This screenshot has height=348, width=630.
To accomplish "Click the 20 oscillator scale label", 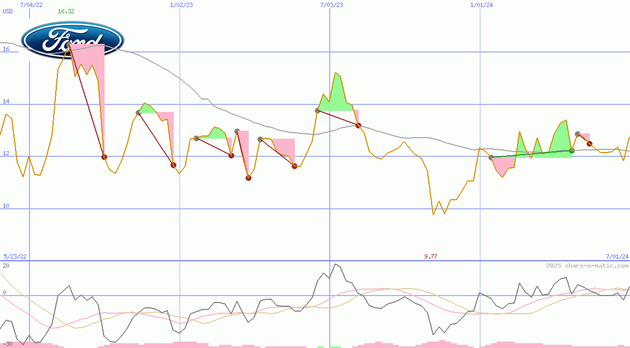I will (x=6, y=266).
